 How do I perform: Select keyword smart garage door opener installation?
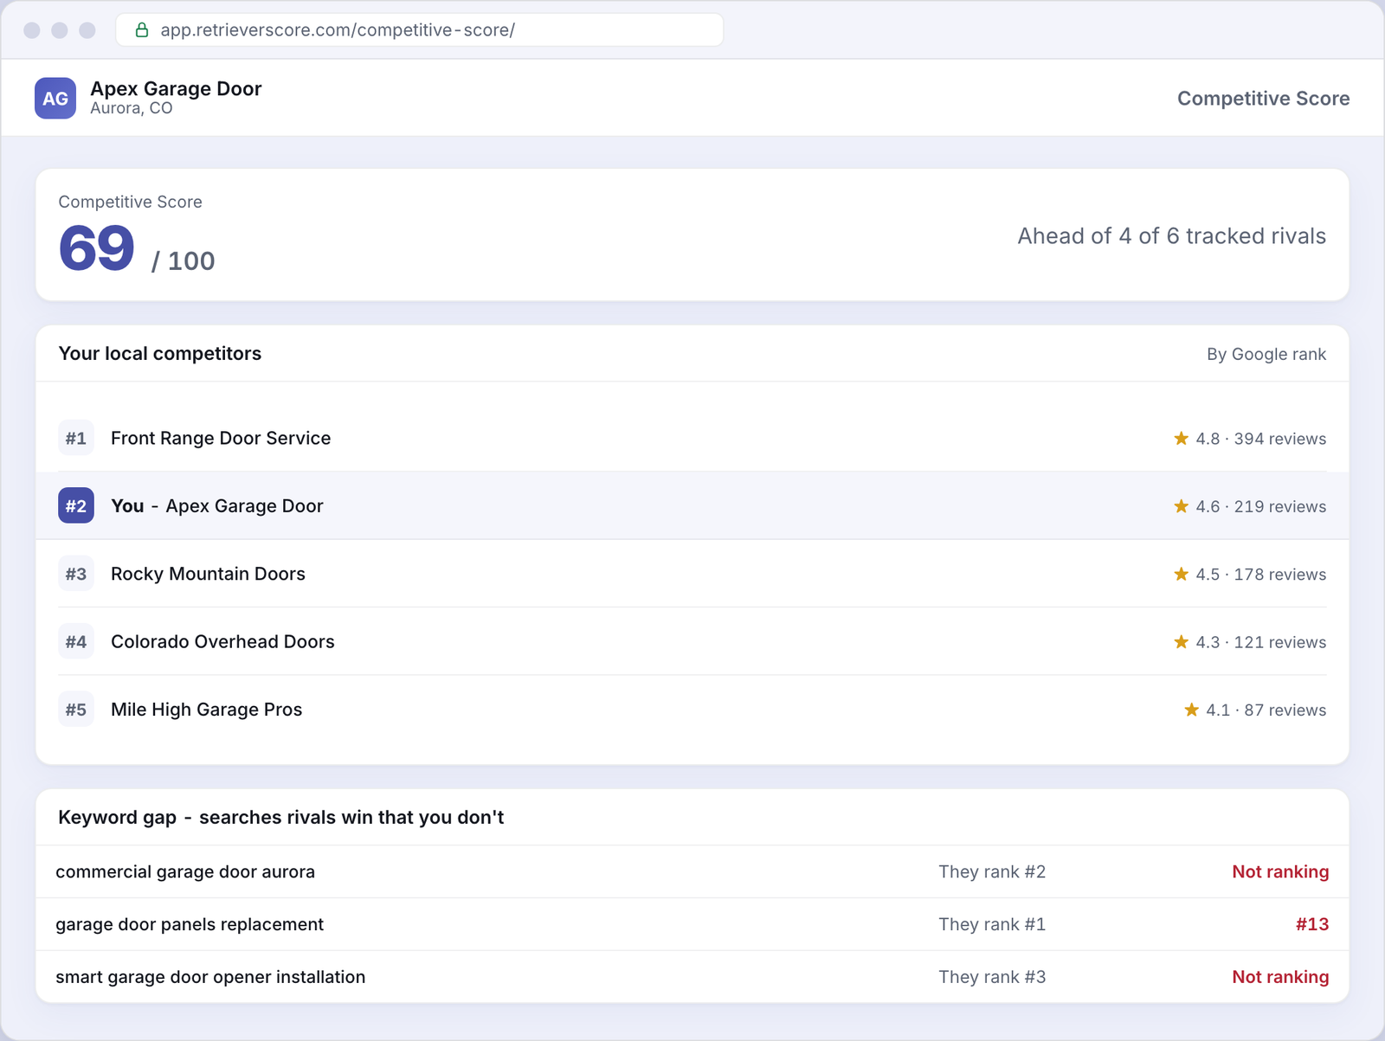[x=210, y=977]
